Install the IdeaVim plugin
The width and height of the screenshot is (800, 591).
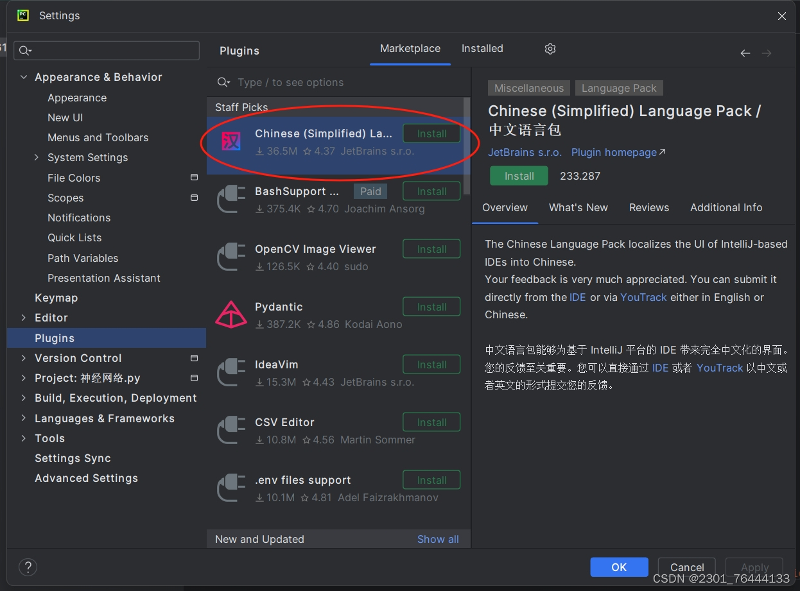click(431, 364)
